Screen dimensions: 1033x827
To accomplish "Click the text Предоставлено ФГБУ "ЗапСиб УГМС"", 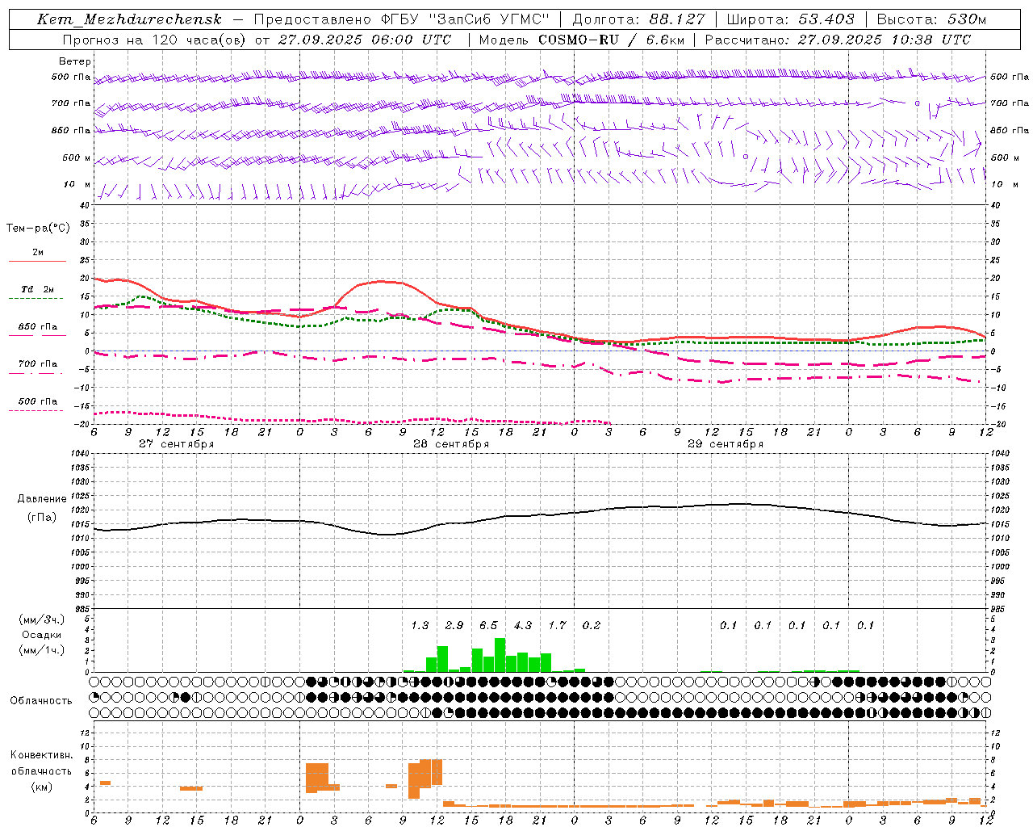I will [x=401, y=19].
